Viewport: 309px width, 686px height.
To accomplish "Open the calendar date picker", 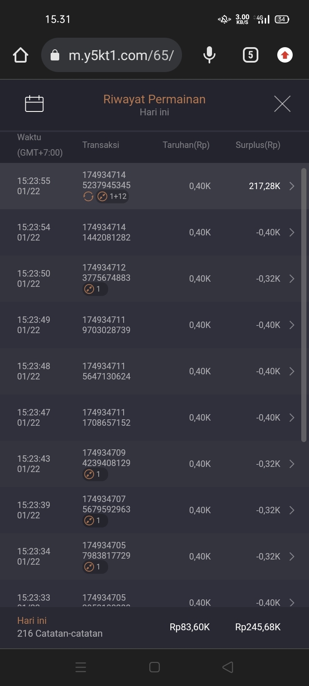I will 34,104.
